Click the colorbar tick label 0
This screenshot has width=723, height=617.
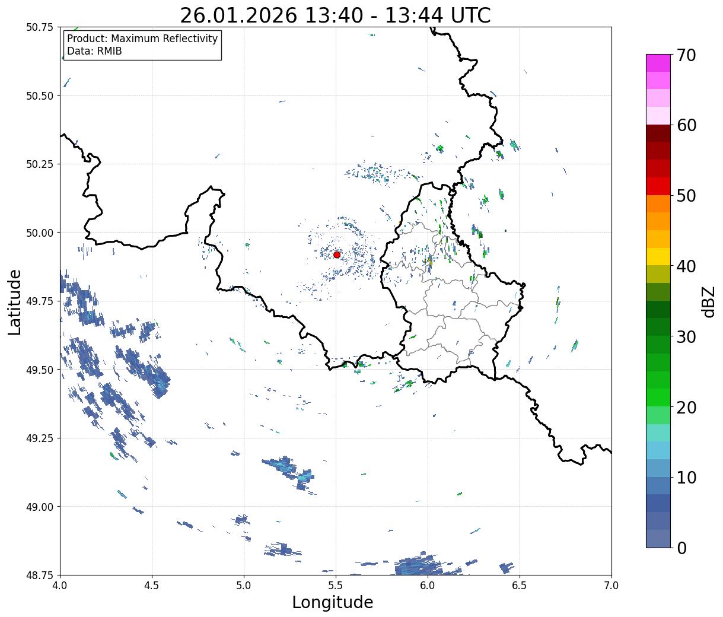click(x=681, y=548)
